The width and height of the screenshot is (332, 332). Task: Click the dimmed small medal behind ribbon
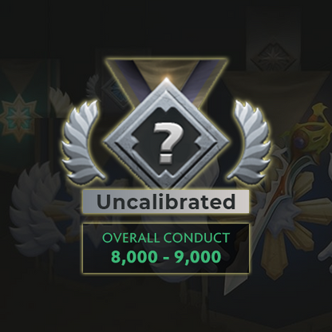click(x=112, y=92)
